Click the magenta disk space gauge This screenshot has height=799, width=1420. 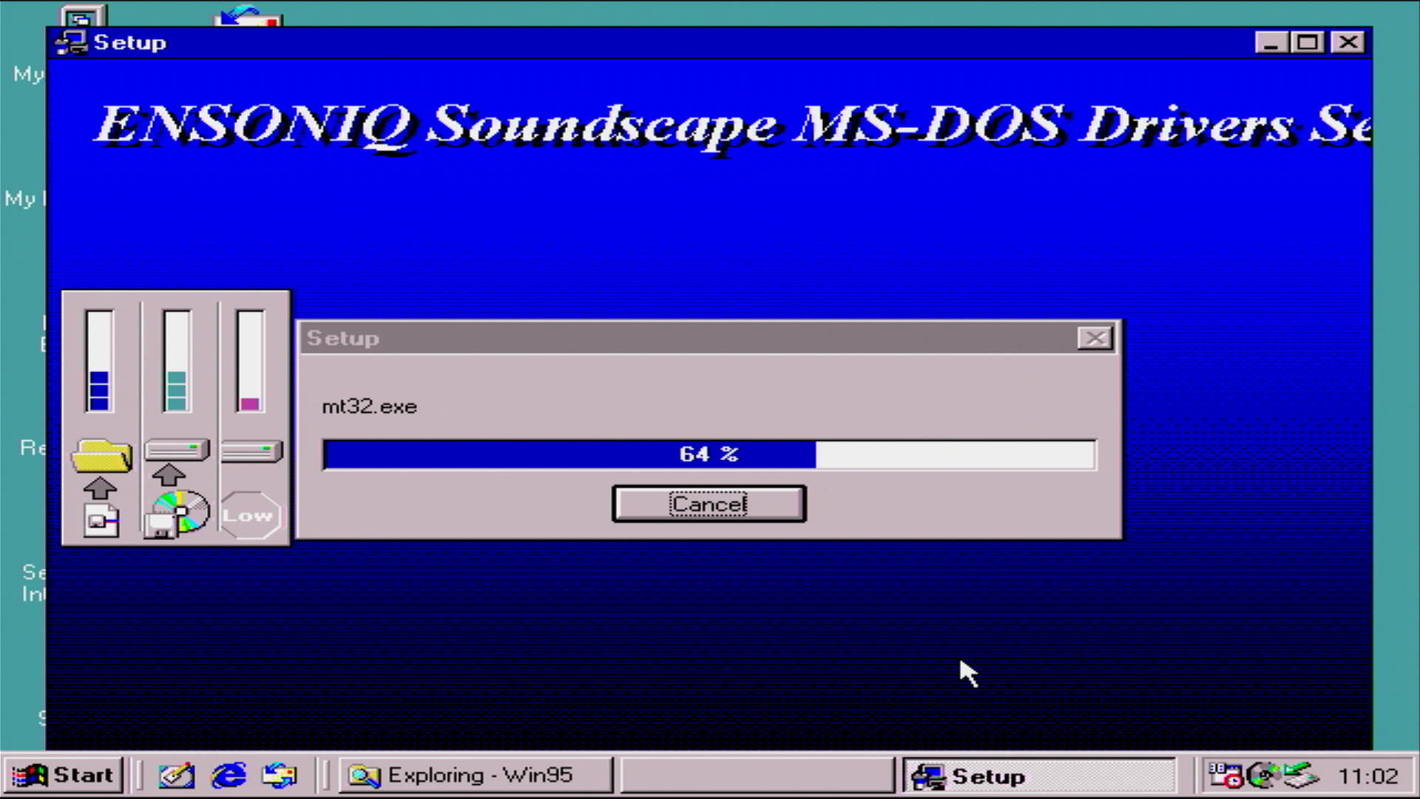[x=250, y=361]
